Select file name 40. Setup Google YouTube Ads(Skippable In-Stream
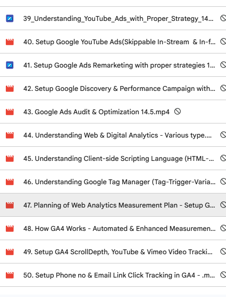The height and width of the screenshot is (297, 226). pyautogui.click(x=119, y=42)
